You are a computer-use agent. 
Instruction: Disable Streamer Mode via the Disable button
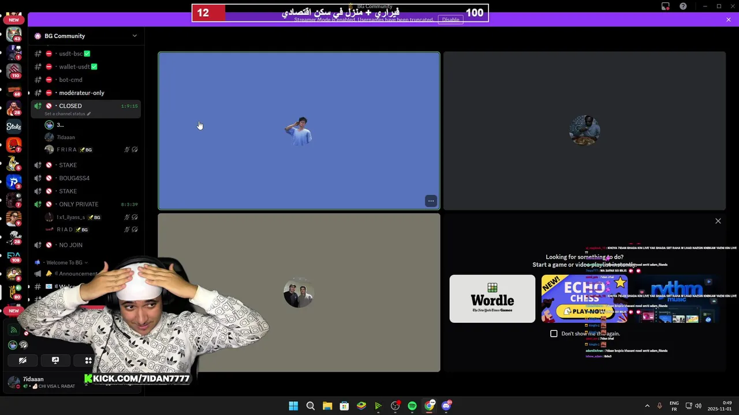pos(450,20)
